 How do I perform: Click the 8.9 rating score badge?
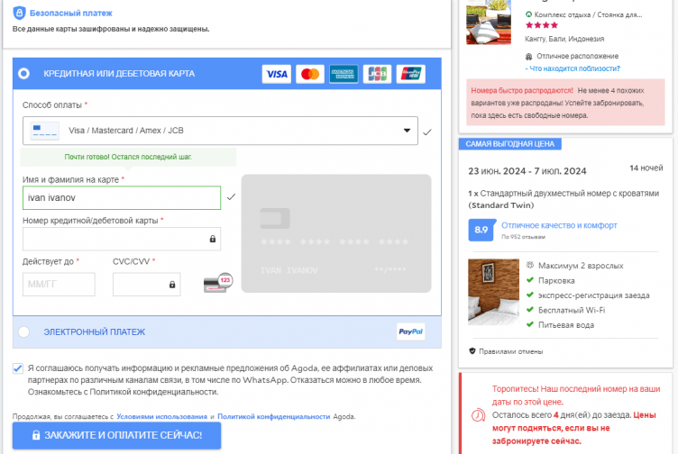pos(481,230)
